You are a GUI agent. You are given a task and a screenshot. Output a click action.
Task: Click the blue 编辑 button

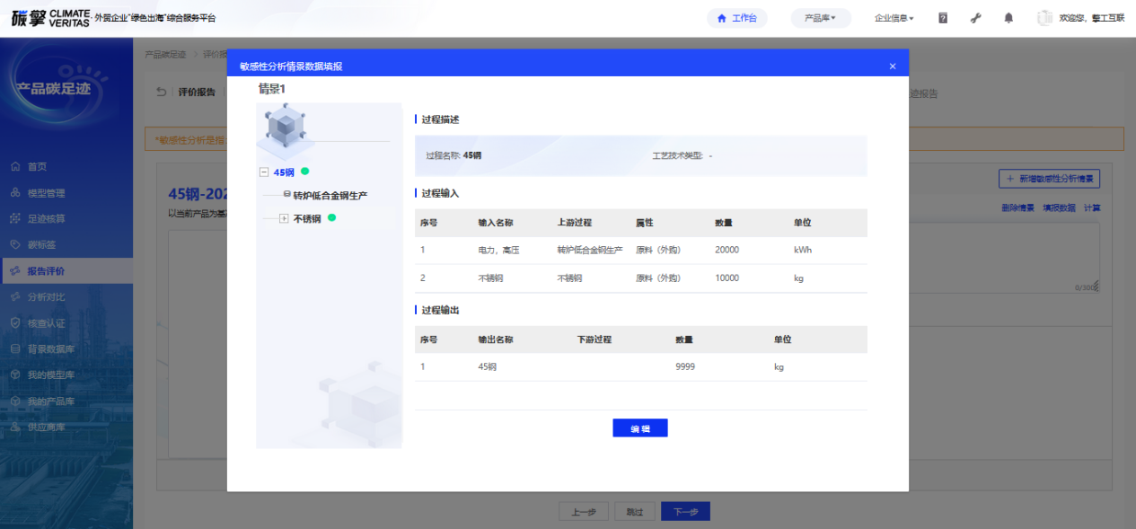(639, 429)
